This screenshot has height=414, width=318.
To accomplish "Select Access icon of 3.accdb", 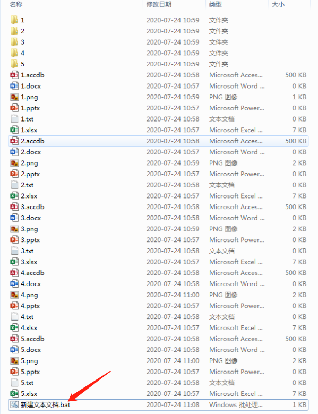I will pyautogui.click(x=14, y=207).
